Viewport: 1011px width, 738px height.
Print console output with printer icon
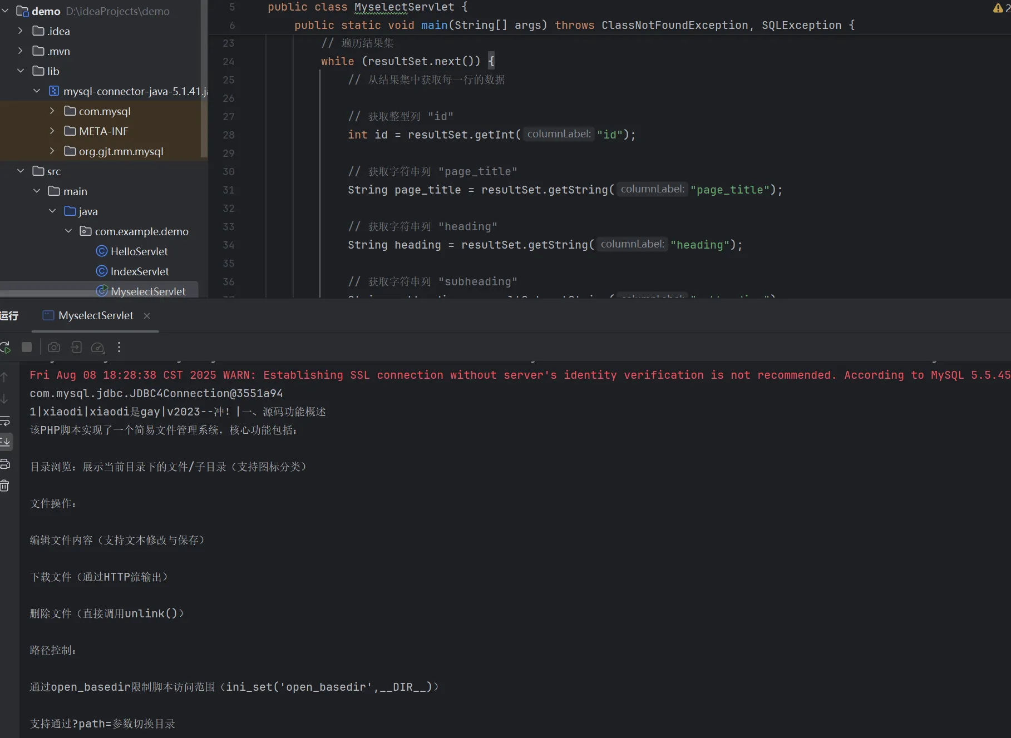[5, 464]
